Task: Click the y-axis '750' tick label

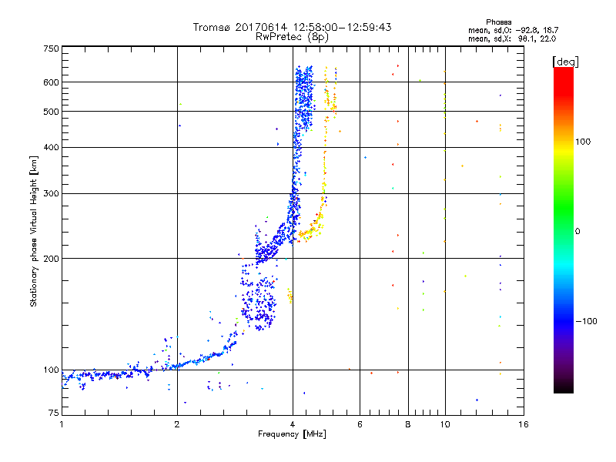Action: 51,49
